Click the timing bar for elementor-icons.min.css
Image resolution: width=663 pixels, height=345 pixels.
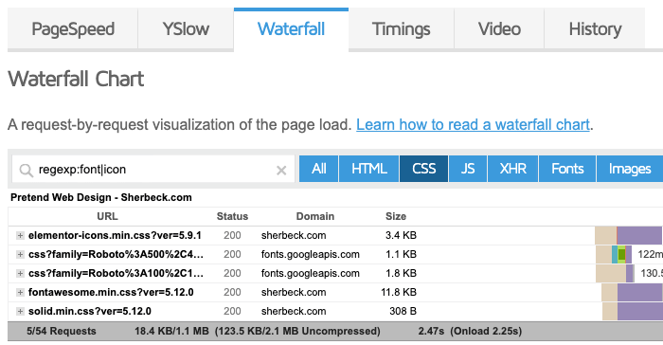coord(628,235)
